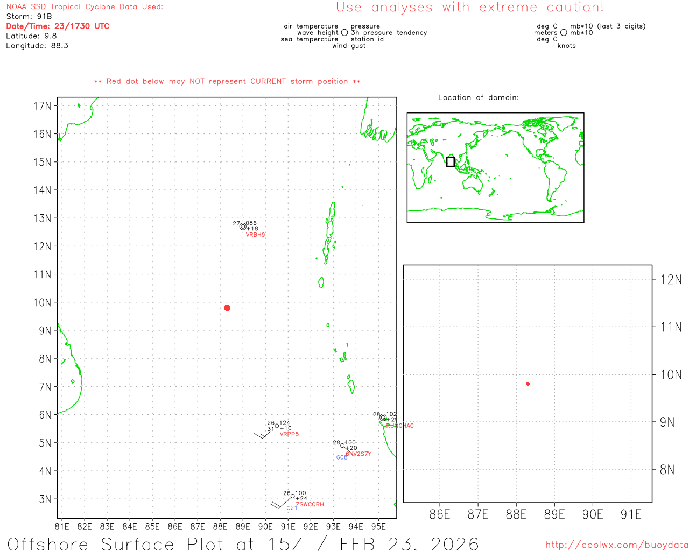Click the red storm position dot on main map
This screenshot has width=689, height=551.
click(227, 308)
